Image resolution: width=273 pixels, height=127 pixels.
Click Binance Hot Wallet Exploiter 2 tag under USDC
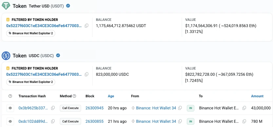pos(31,82)
